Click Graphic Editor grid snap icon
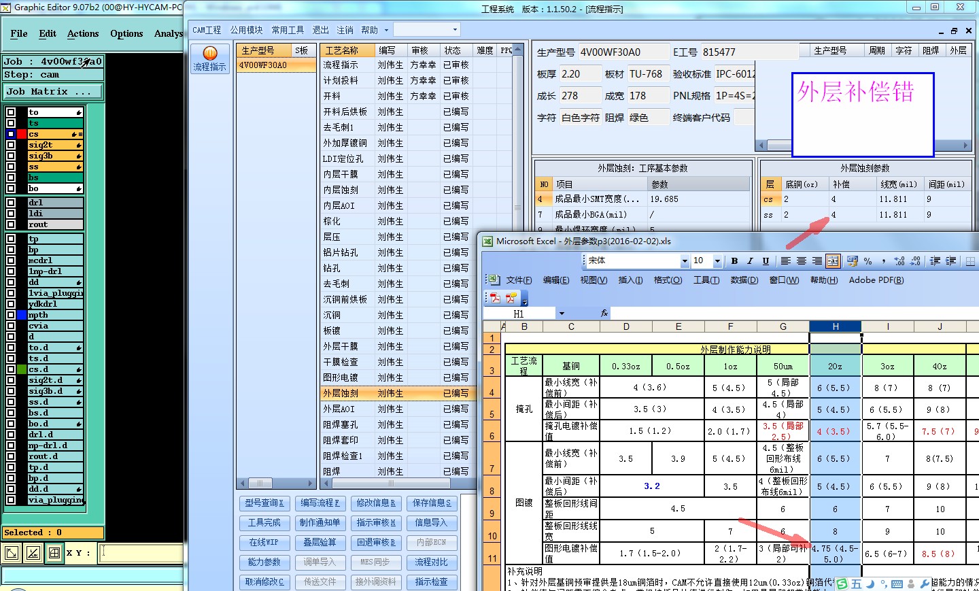 point(54,553)
